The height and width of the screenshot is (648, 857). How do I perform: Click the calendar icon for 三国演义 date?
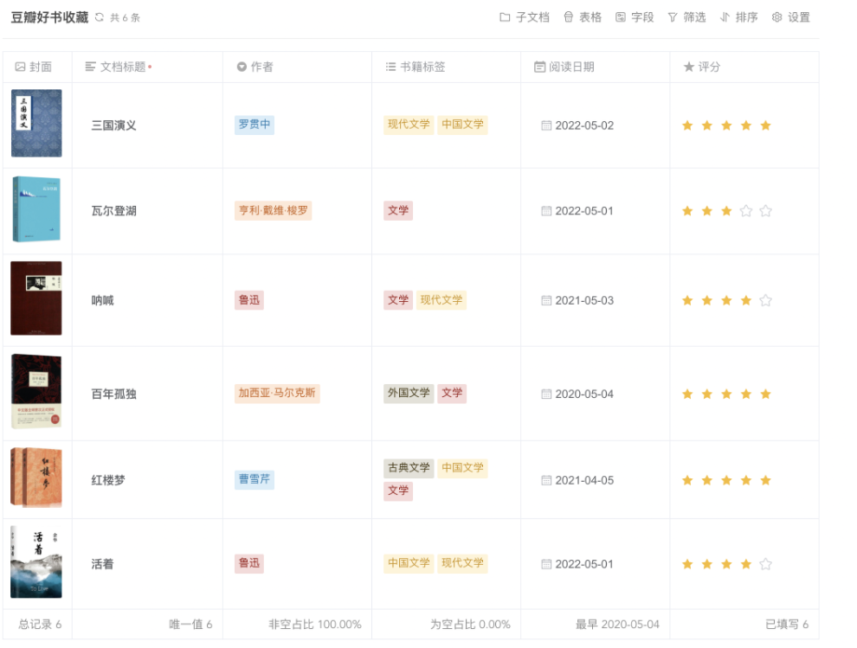tap(546, 125)
